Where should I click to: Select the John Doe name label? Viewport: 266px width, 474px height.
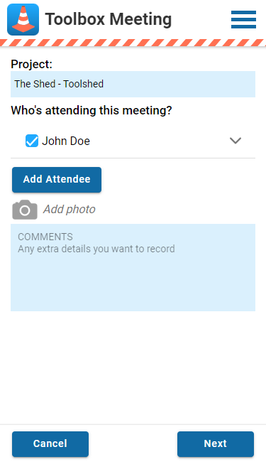point(66,141)
